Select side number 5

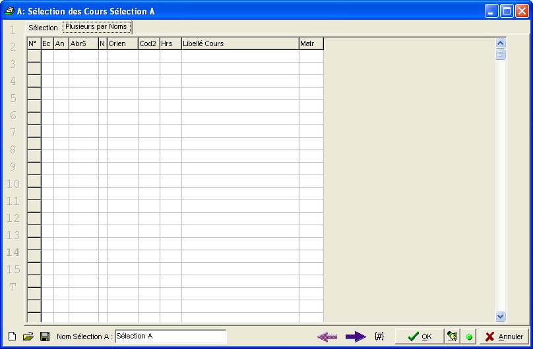tap(13, 98)
